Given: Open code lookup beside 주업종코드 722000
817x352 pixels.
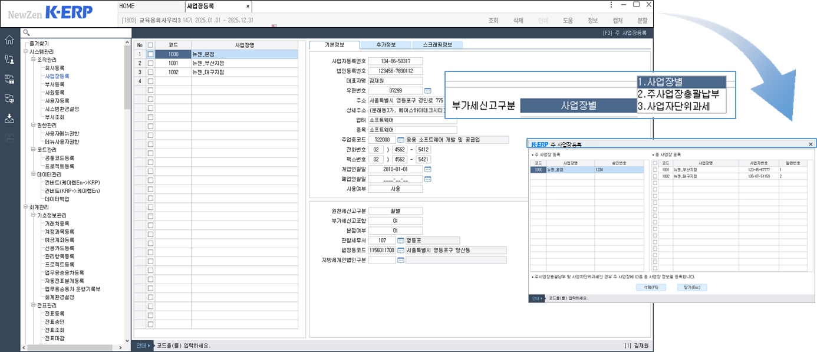Looking at the screenshot, I should [x=401, y=140].
